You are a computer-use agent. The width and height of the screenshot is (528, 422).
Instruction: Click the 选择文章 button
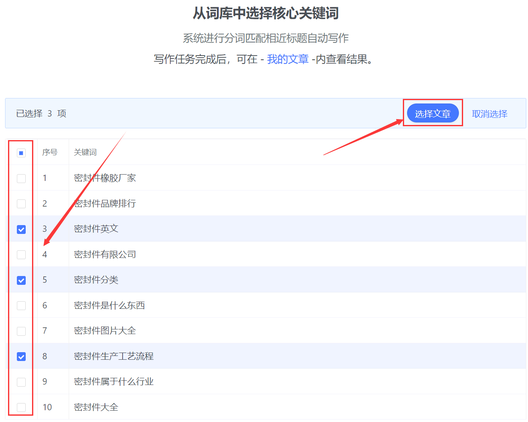[432, 114]
